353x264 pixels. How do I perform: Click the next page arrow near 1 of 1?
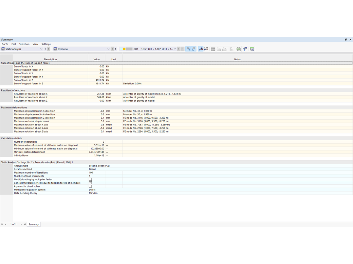(x=21, y=224)
